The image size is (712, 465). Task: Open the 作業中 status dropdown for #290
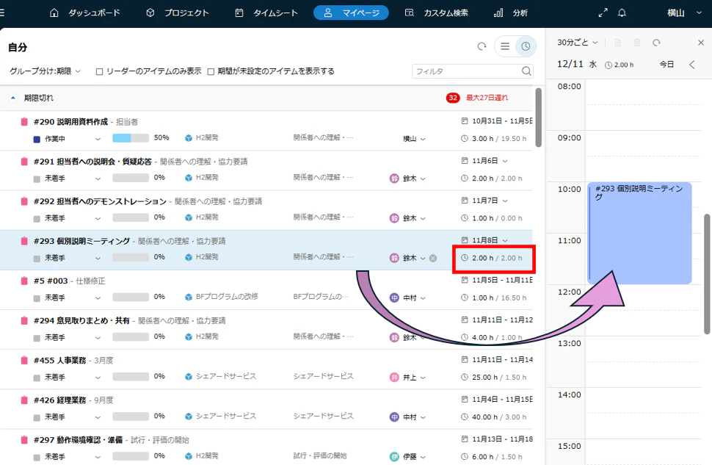[68, 139]
